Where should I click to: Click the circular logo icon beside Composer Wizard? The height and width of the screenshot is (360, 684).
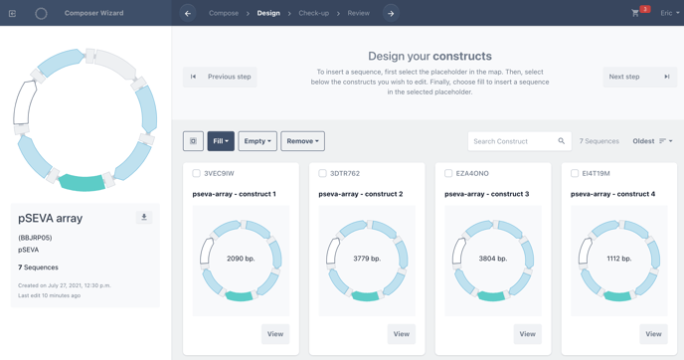tap(41, 14)
